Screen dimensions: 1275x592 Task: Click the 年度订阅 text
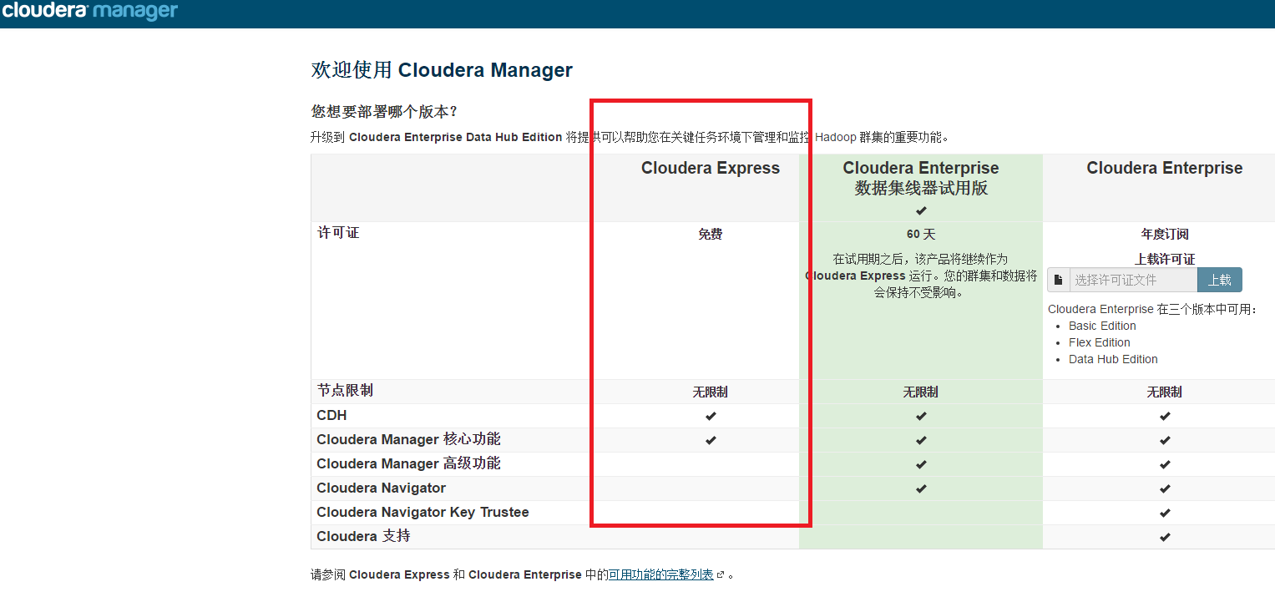pyautogui.click(x=1165, y=235)
